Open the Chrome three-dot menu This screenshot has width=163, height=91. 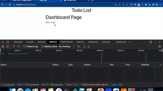(161, 5)
